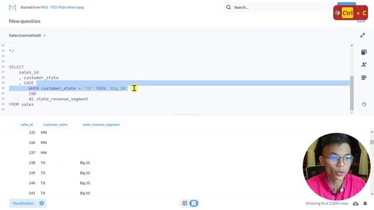Click the editor scrollbar down arrow
The image size is (374, 210).
(352, 113)
